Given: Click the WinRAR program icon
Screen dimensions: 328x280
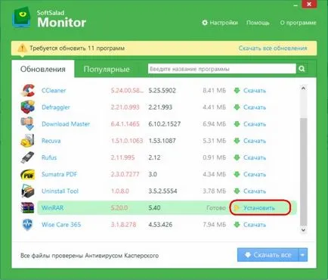Looking at the screenshot, I should click(27, 207).
